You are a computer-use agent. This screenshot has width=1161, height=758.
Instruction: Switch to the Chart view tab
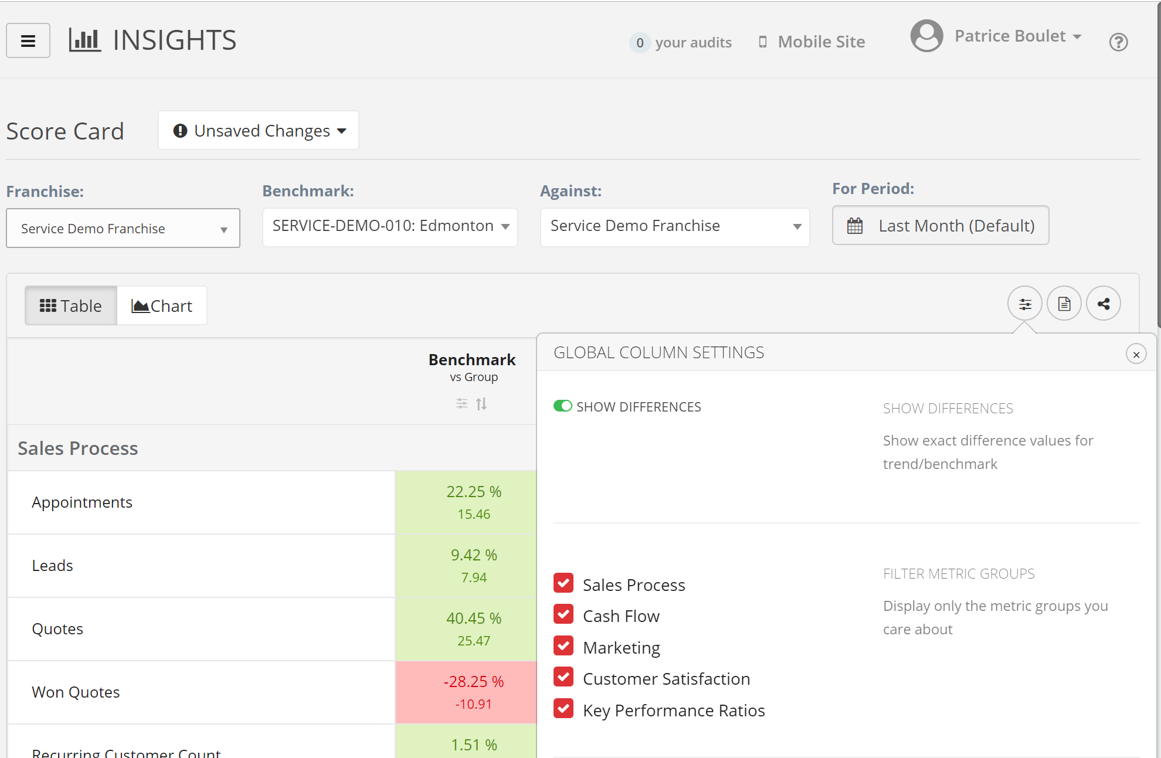click(x=162, y=306)
